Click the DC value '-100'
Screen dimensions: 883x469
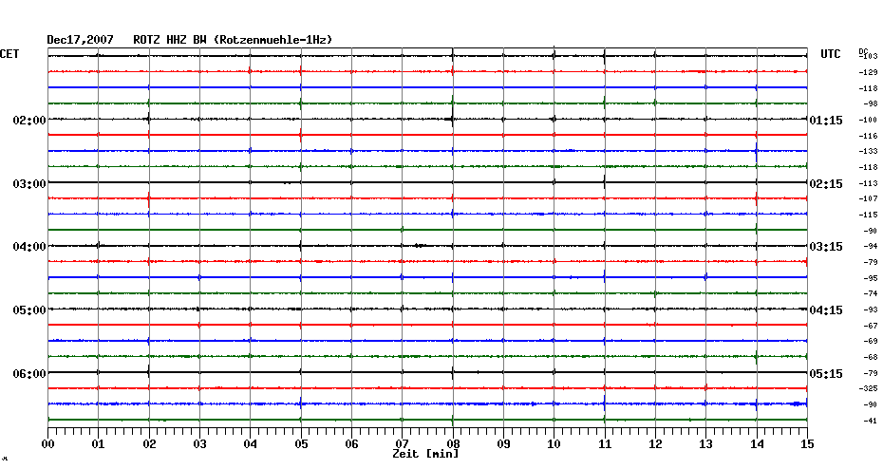point(868,120)
